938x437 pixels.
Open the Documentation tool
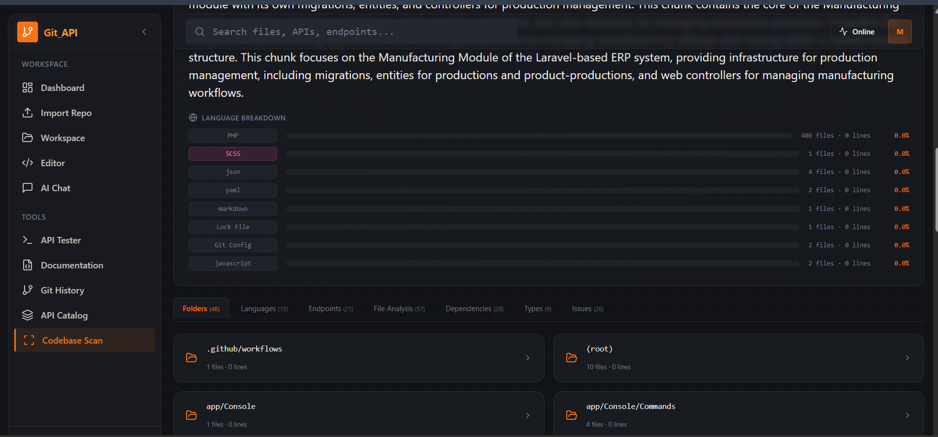pos(85,265)
